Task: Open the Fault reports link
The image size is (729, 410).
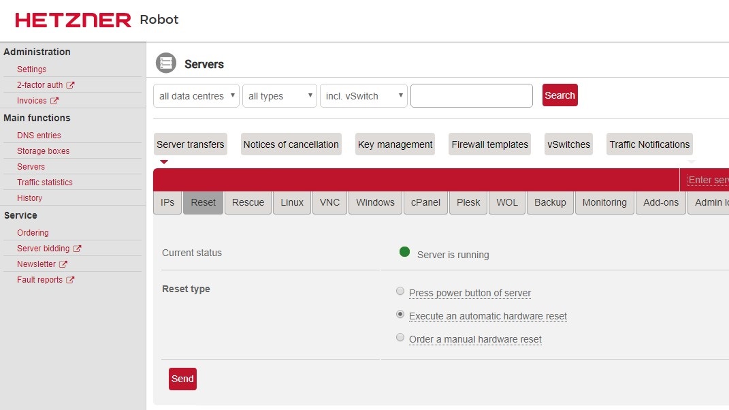Action: click(x=40, y=280)
